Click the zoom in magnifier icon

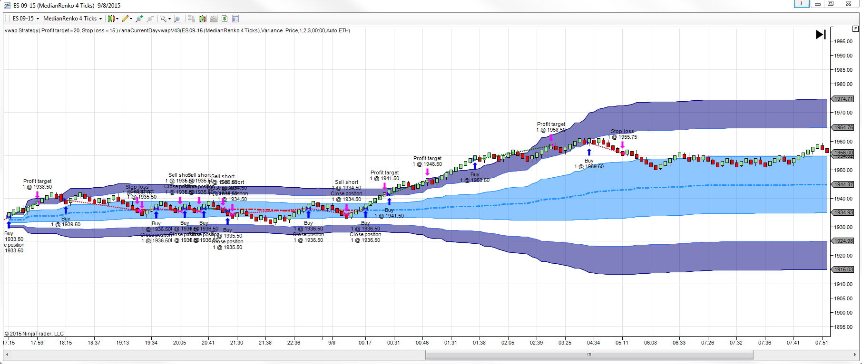click(139, 19)
